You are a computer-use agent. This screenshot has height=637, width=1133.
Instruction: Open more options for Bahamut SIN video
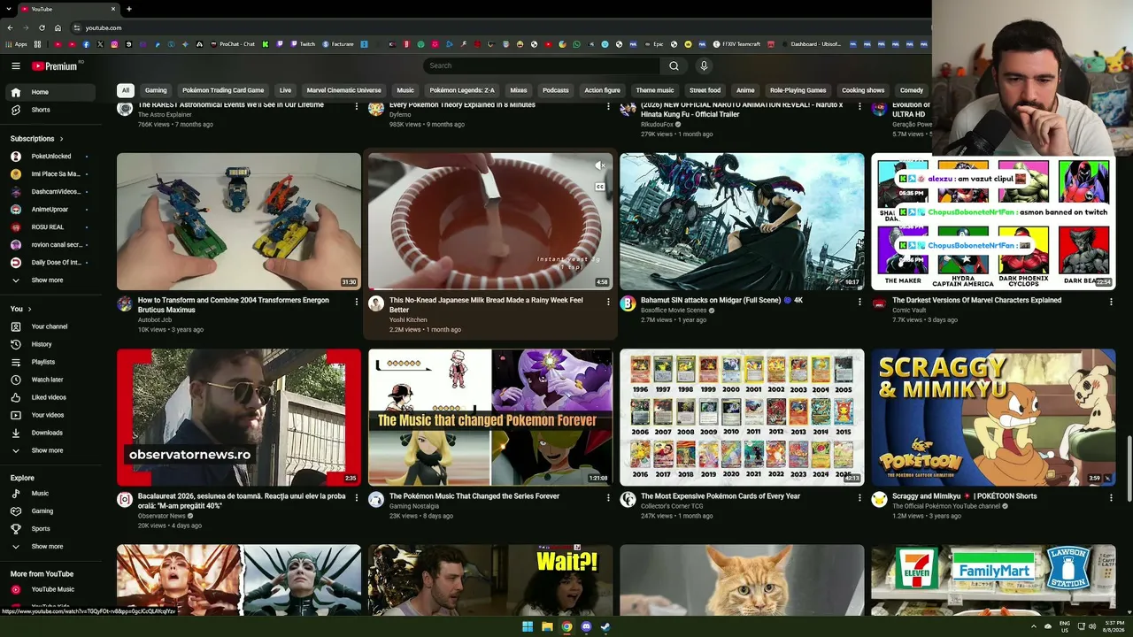859,302
